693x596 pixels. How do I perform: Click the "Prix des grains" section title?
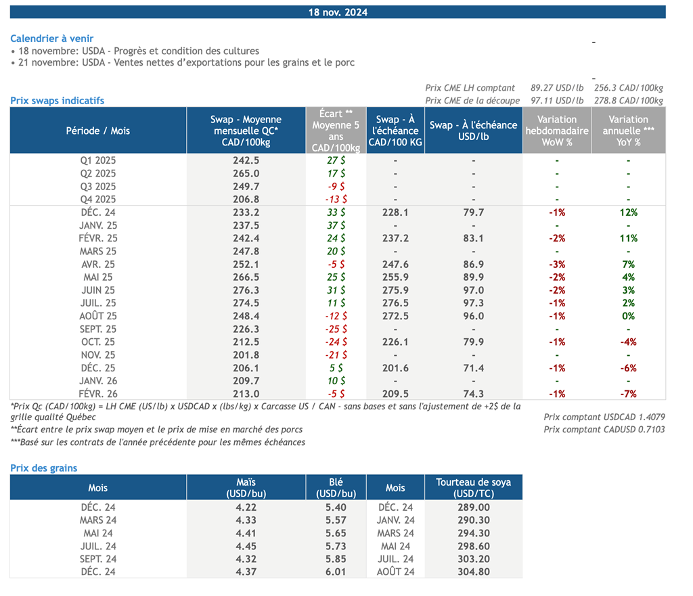click(44, 468)
